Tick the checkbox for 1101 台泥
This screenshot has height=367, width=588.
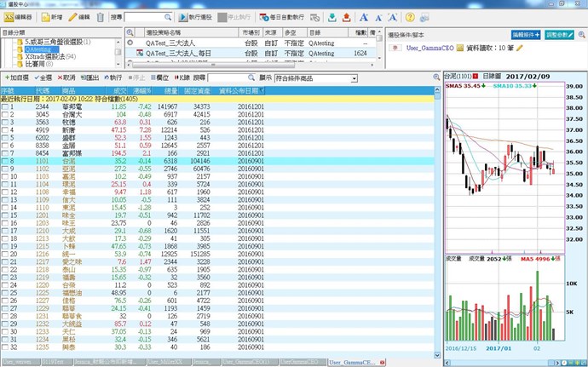pyautogui.click(x=5, y=160)
